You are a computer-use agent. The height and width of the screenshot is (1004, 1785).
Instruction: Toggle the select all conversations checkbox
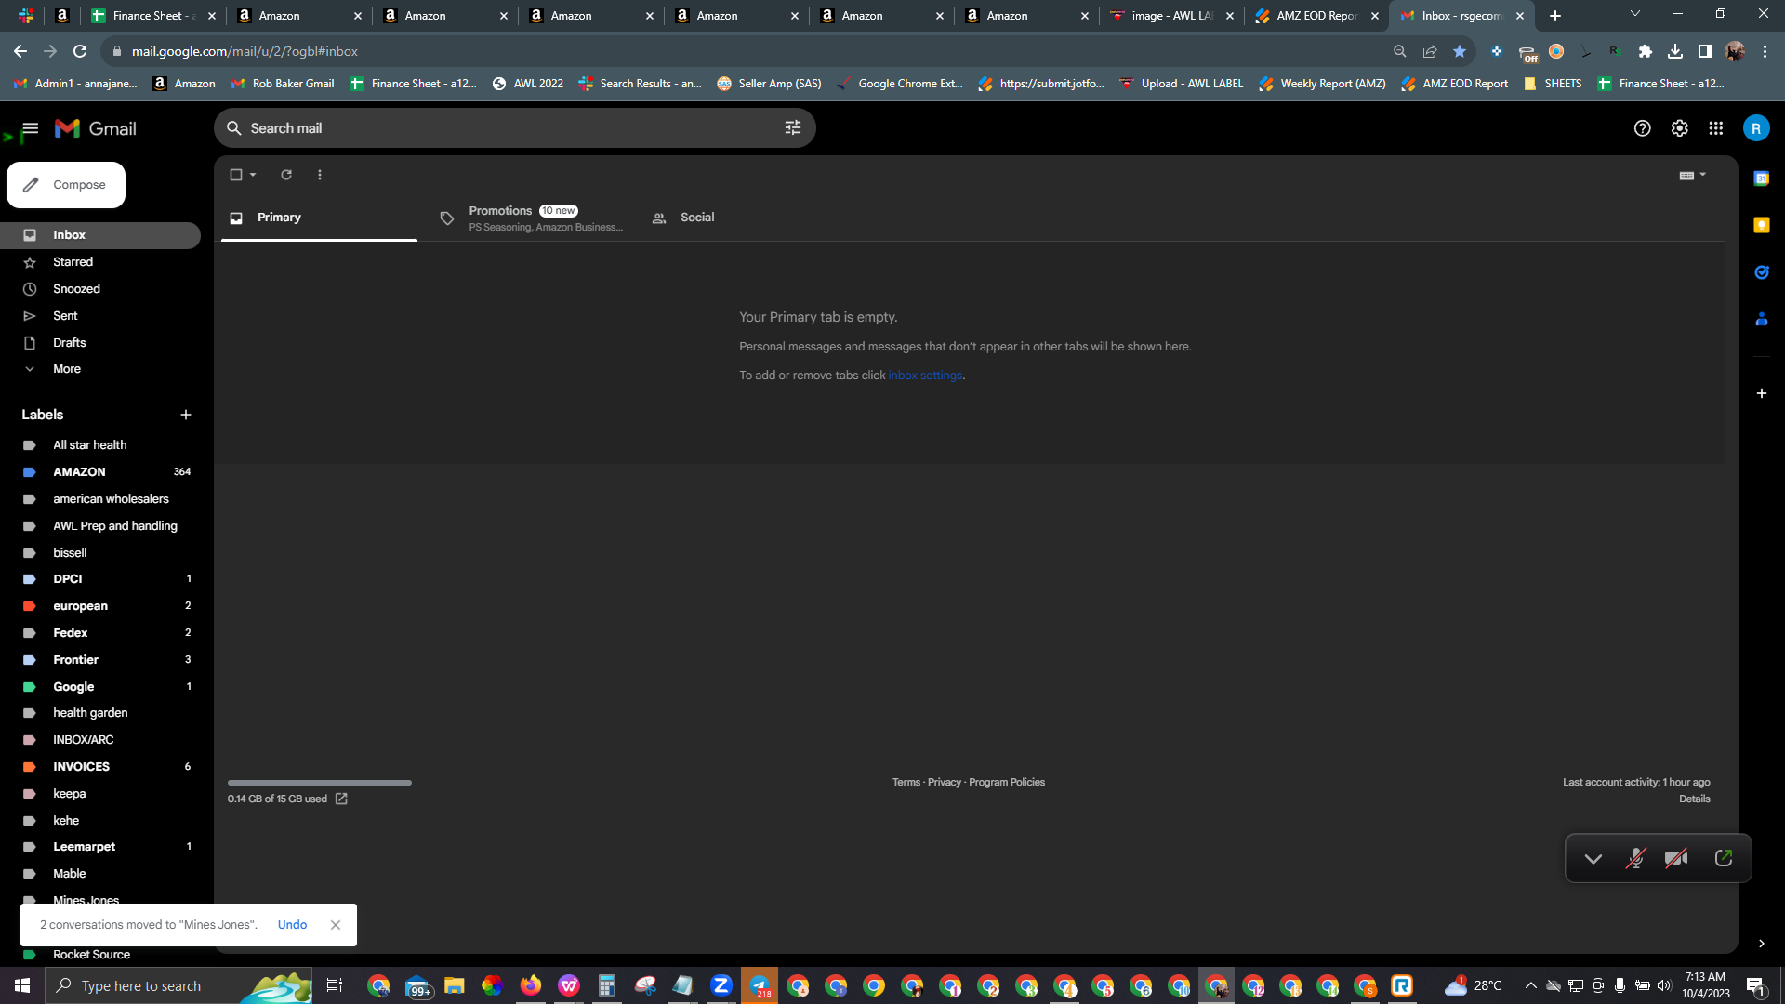236,175
